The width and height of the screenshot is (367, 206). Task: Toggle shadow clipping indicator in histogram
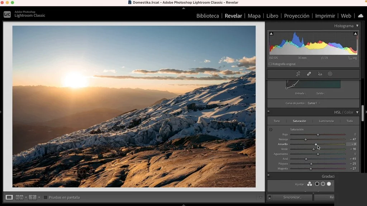271,34
